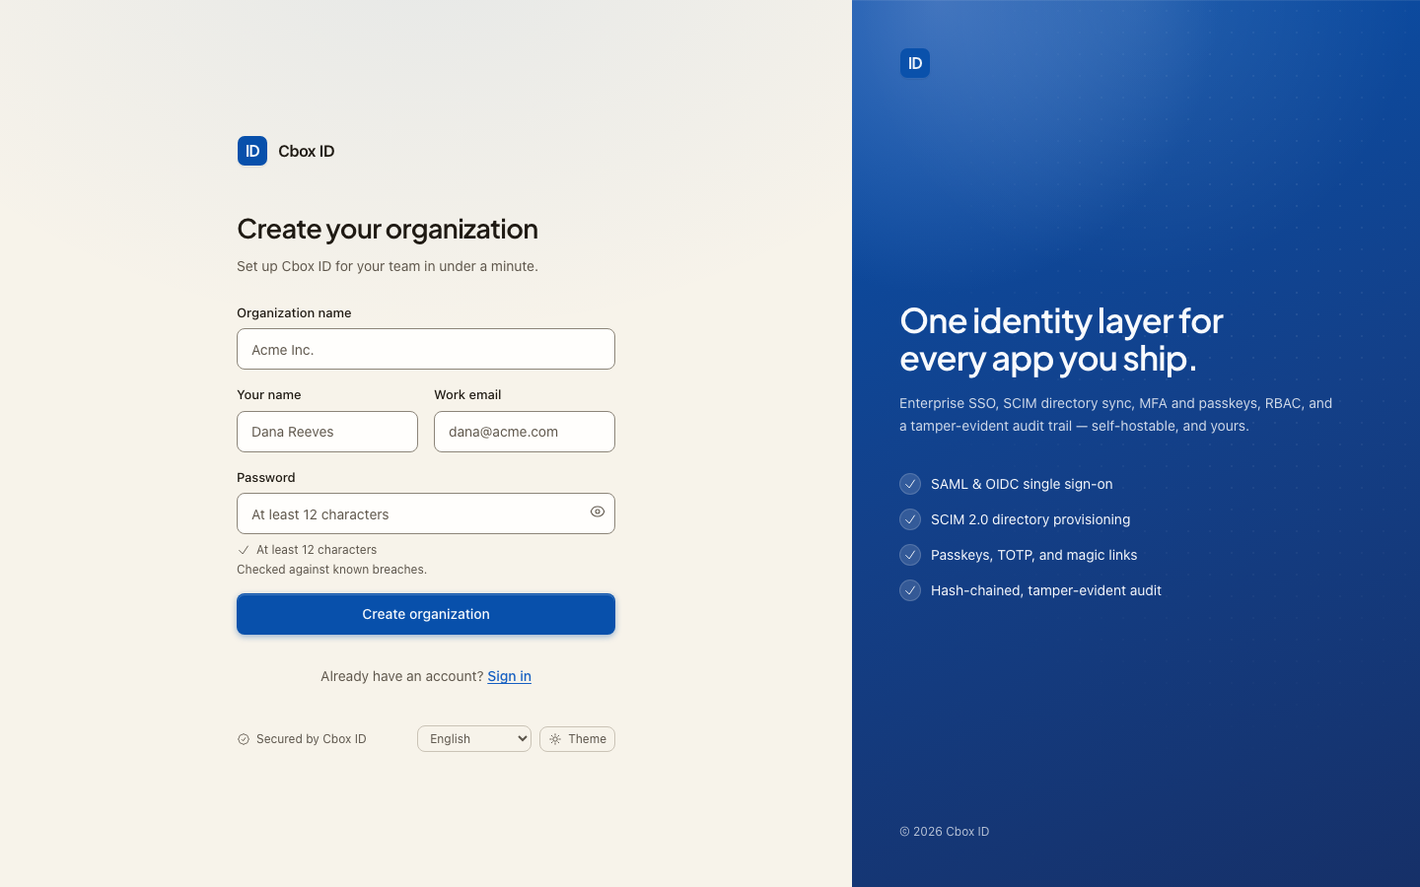Focus the Password input field
Image resolution: width=1420 pixels, height=887 pixels.
point(426,513)
